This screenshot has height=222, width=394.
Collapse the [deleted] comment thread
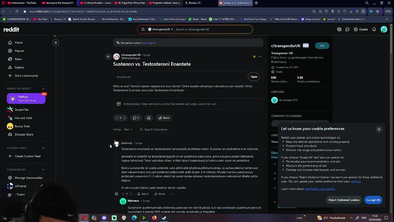(x=116, y=194)
